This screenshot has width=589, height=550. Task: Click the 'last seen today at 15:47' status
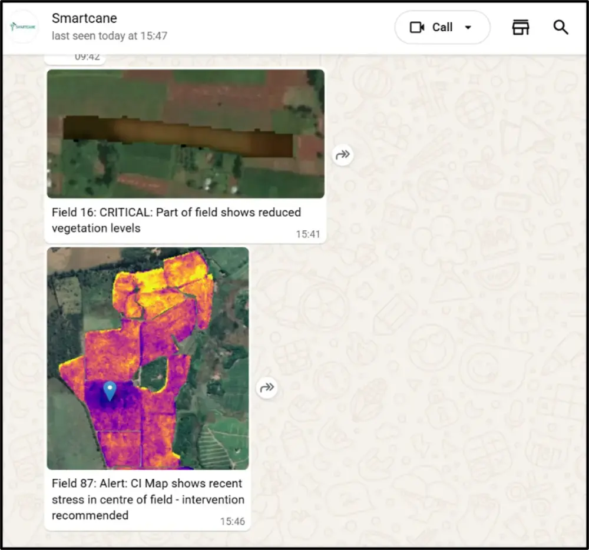[x=110, y=36]
